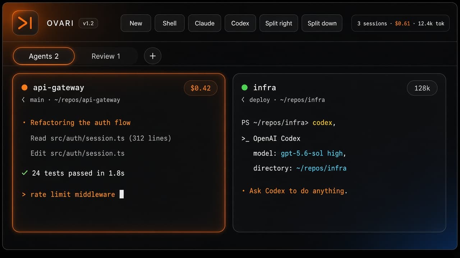Click the orange status dot of api-gateway
The width and height of the screenshot is (460, 258).
(x=24, y=87)
